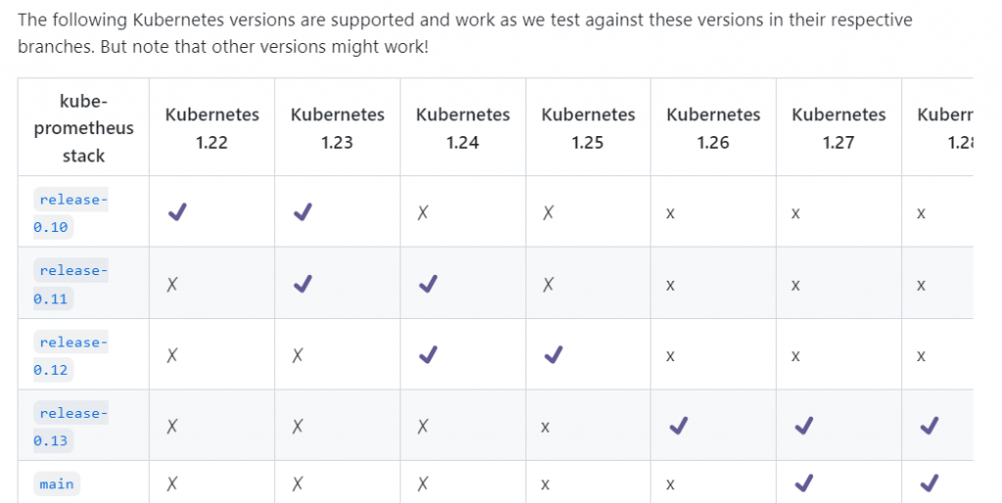Click the Kubernetes 1.25 column header
This screenshot has height=503, width=1002.
pyautogui.click(x=588, y=128)
